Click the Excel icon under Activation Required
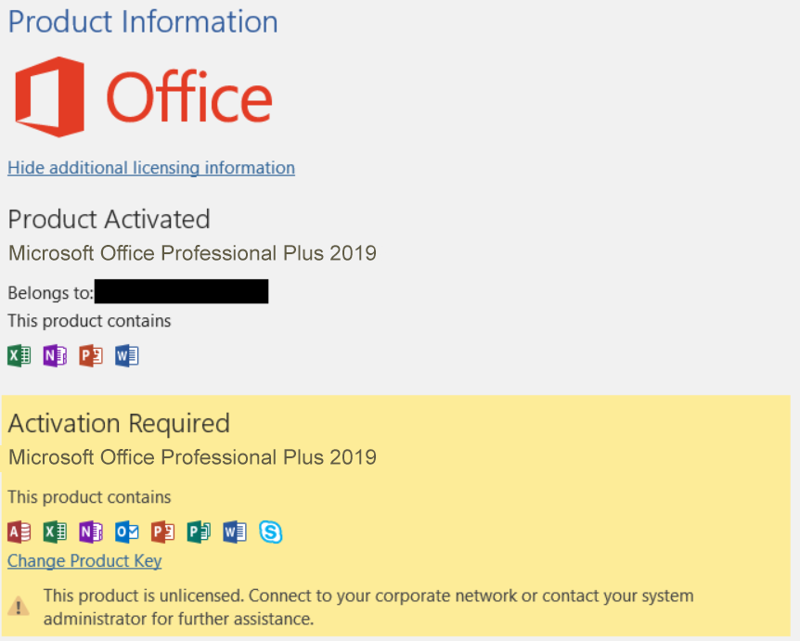This screenshot has width=800, height=641. coord(54,532)
